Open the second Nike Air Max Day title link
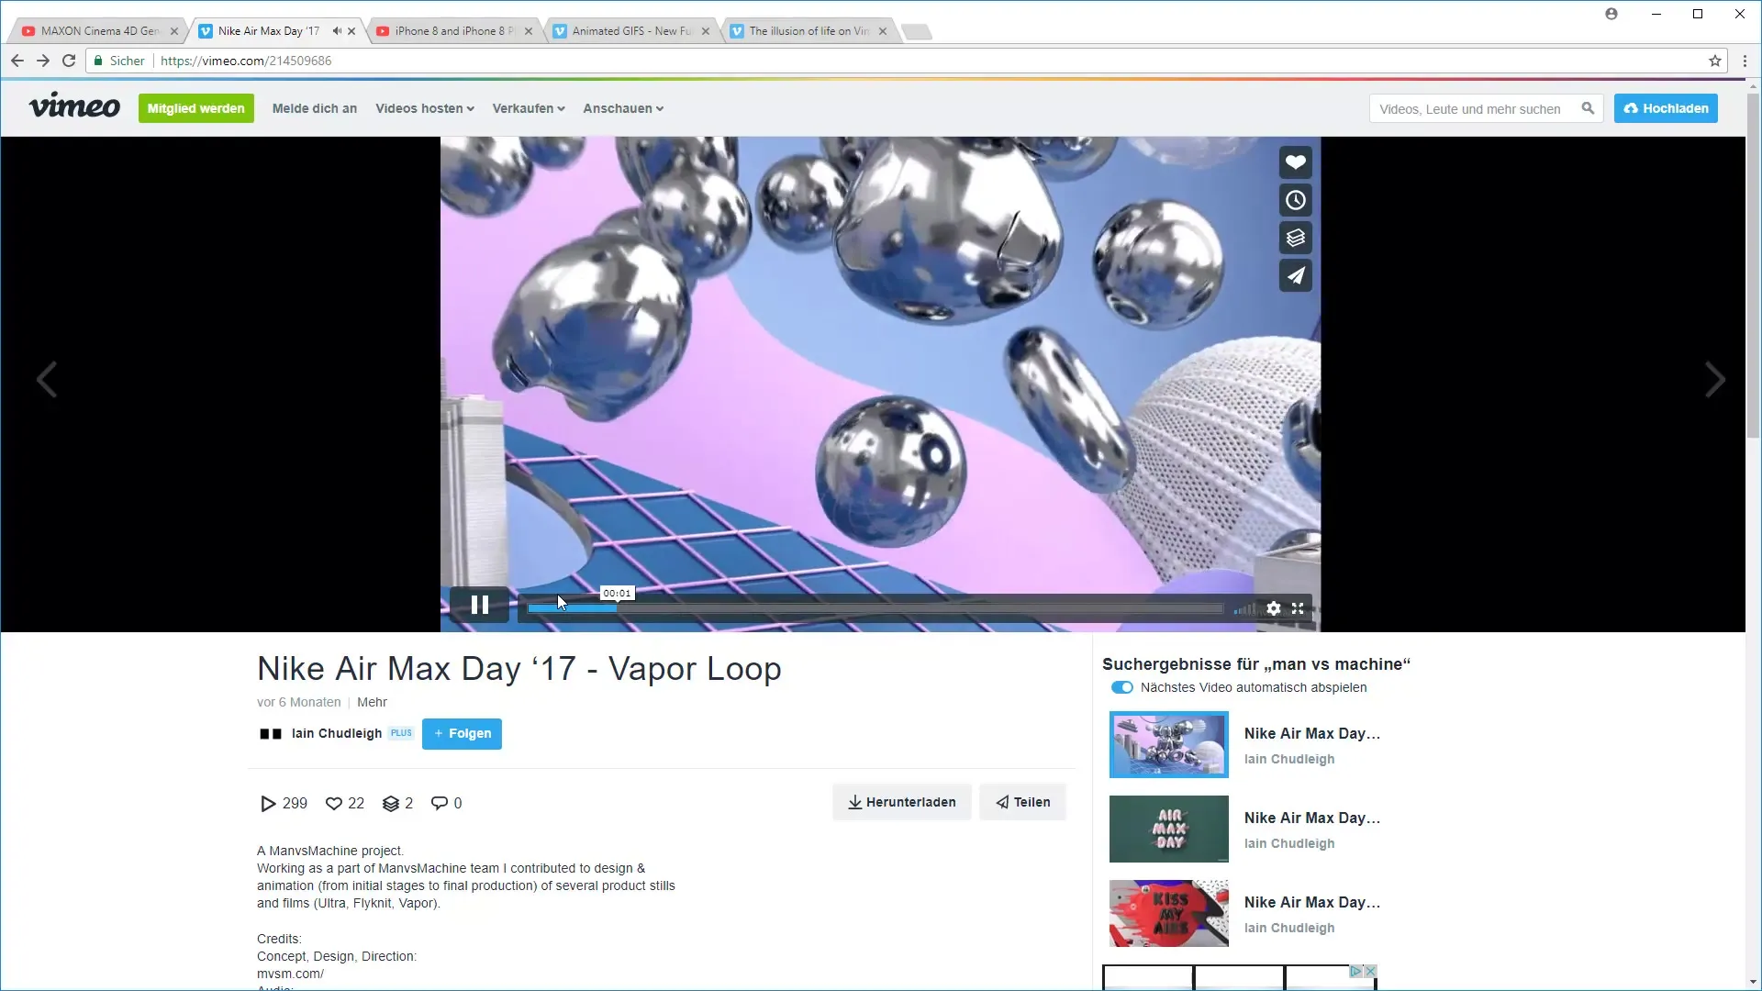 click(x=1311, y=818)
